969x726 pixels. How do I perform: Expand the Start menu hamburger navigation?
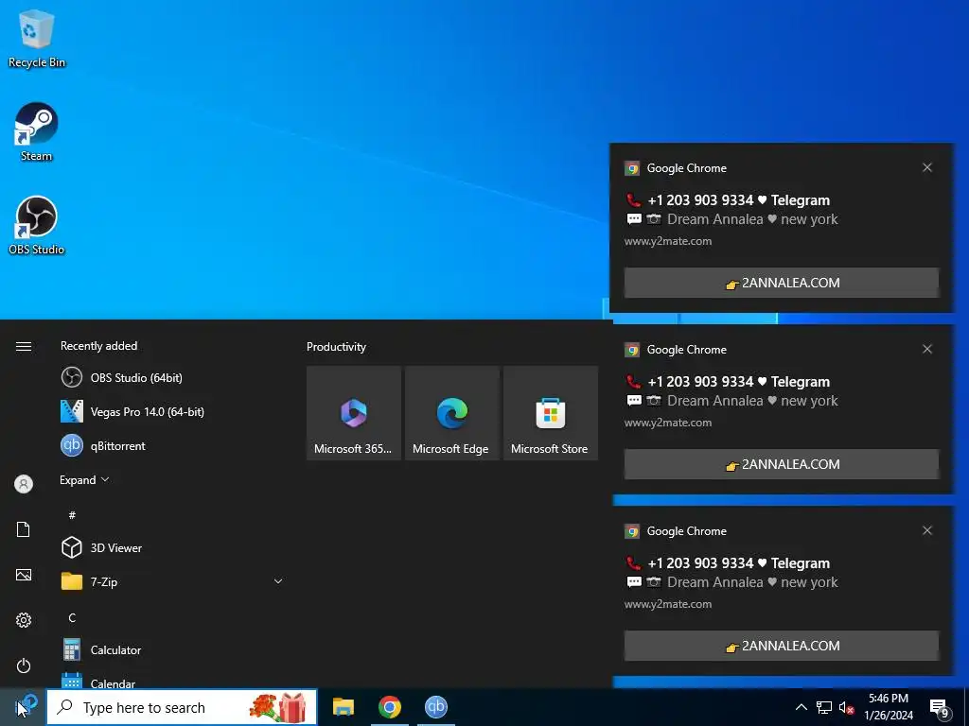point(24,346)
